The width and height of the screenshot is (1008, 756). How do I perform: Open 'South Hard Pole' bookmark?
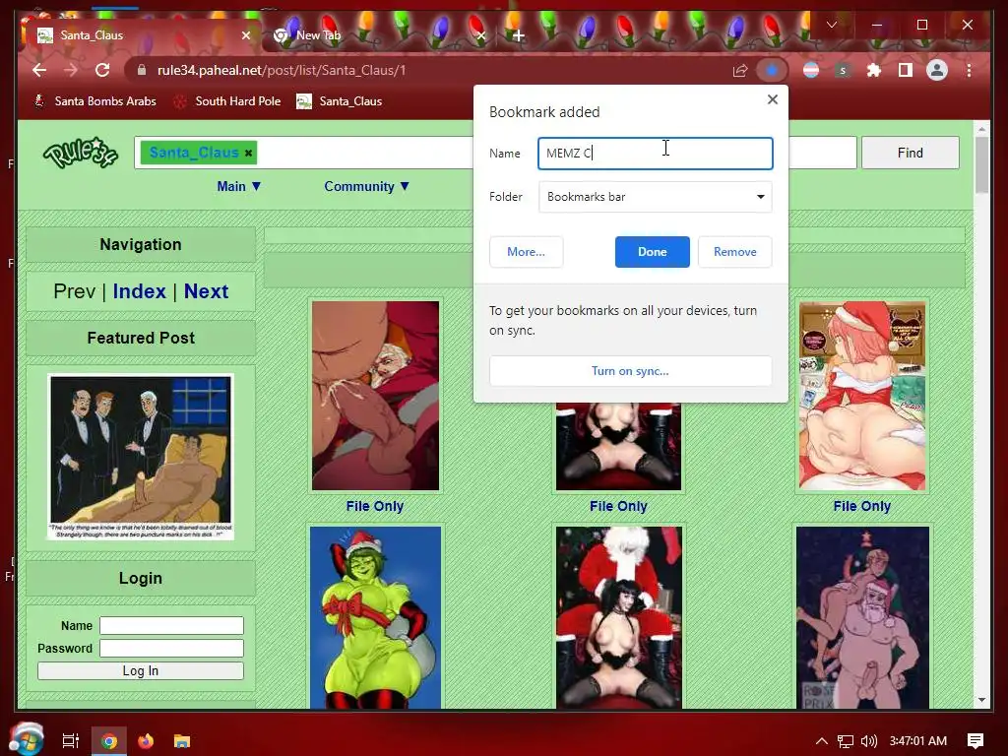pyautogui.click(x=227, y=101)
